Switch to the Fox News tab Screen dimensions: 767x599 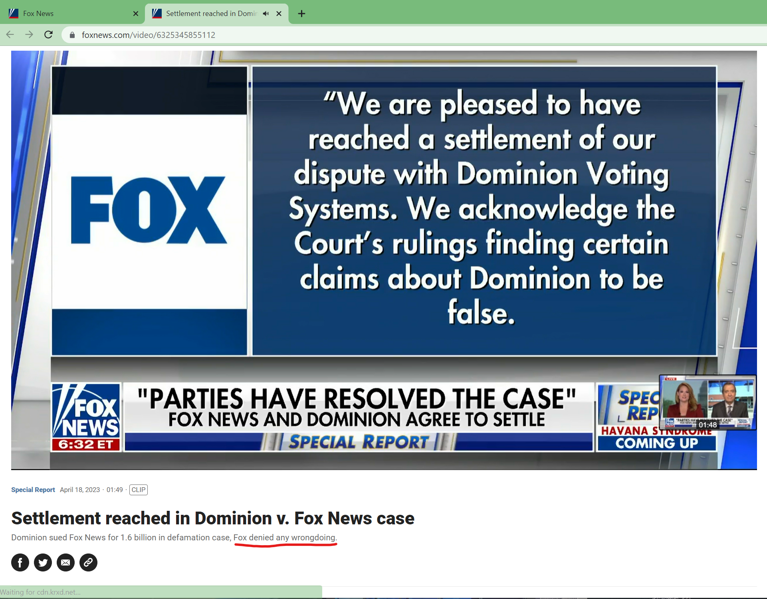[72, 14]
